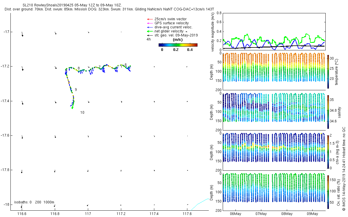Viewport: 348px width, 217px height.
Task: Click the blue dive-avg current legend arrow
Action: [x=150, y=27]
